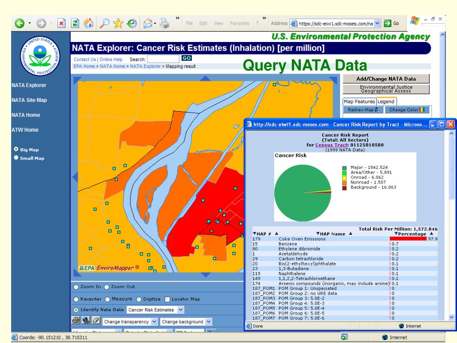Enable the Locator Map checkbox
457x343 pixels.
click(x=167, y=299)
